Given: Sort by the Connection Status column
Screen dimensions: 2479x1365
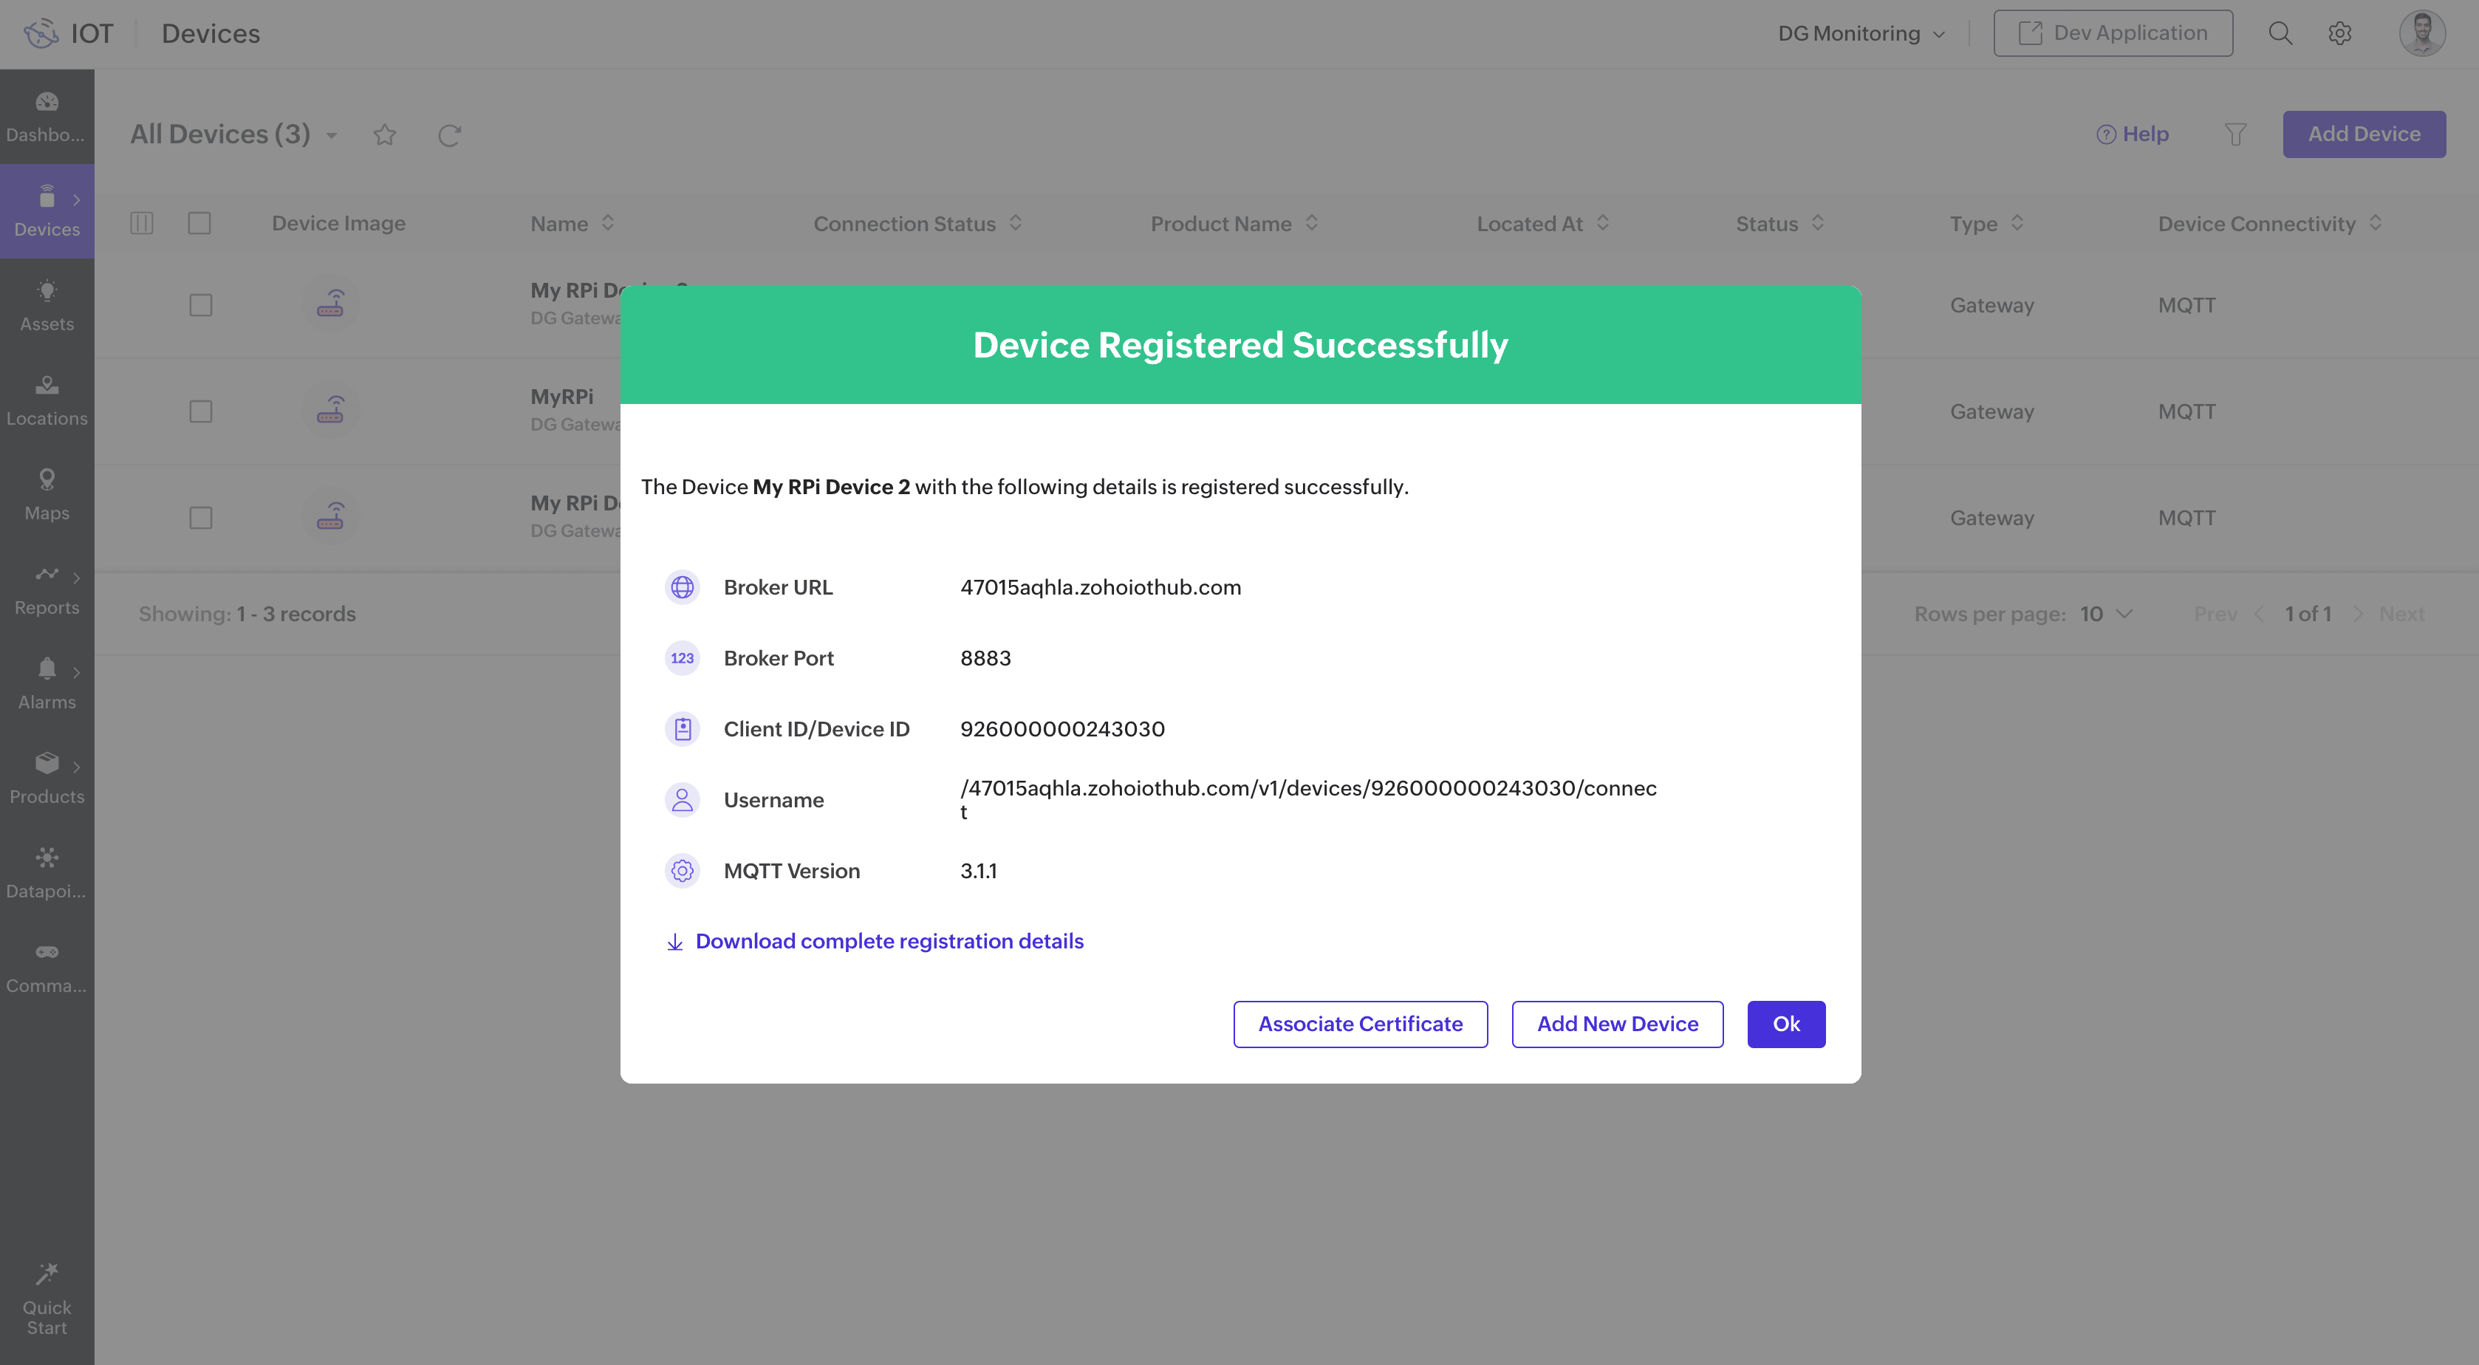Looking at the screenshot, I should pyautogui.click(x=1015, y=223).
